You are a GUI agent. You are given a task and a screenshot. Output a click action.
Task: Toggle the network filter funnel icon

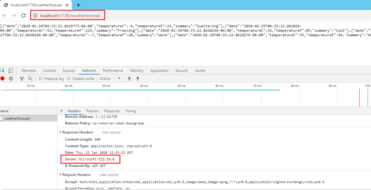point(22,78)
